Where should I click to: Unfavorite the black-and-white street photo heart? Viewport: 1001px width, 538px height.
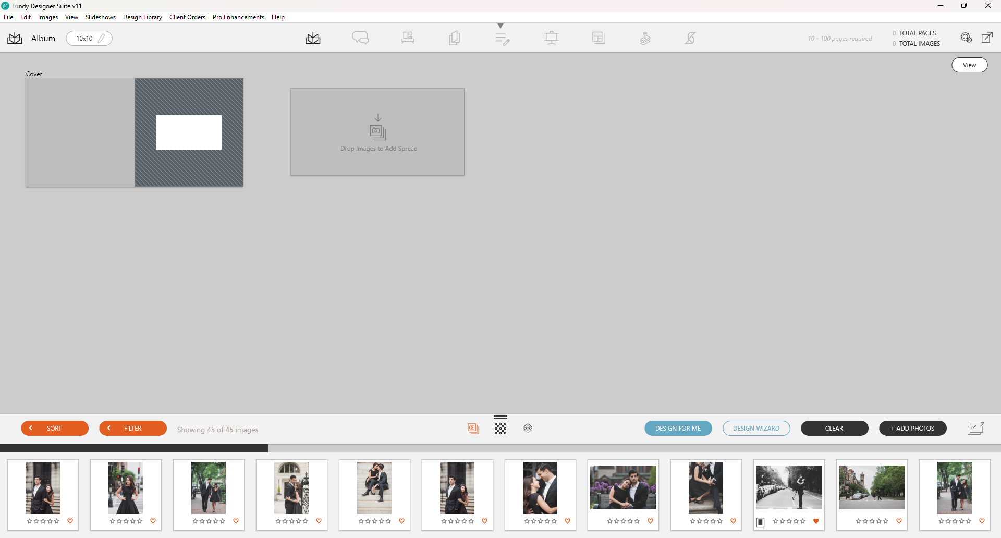point(816,521)
